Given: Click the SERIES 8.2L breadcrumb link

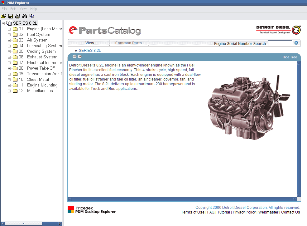Looking at the screenshot, I should point(90,51).
